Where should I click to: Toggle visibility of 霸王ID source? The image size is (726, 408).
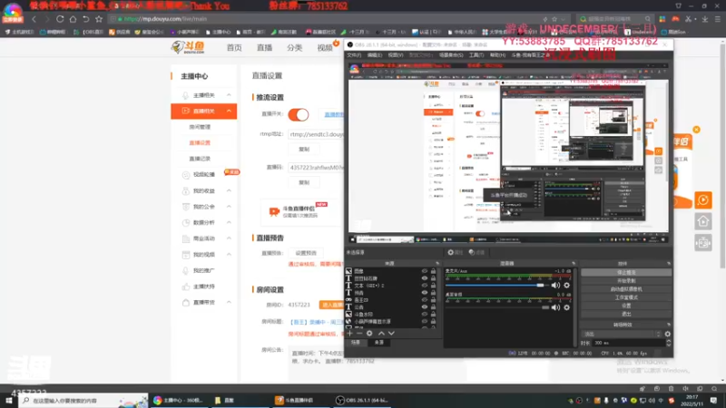(424, 300)
